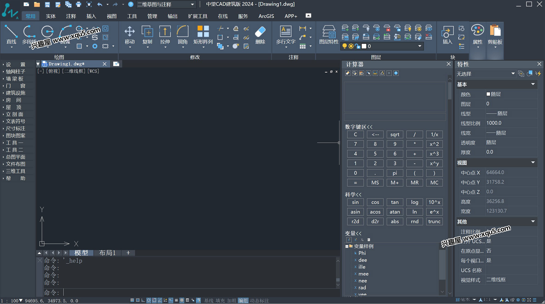
Task: Click the calculator expression input box
Action: tap(395, 117)
